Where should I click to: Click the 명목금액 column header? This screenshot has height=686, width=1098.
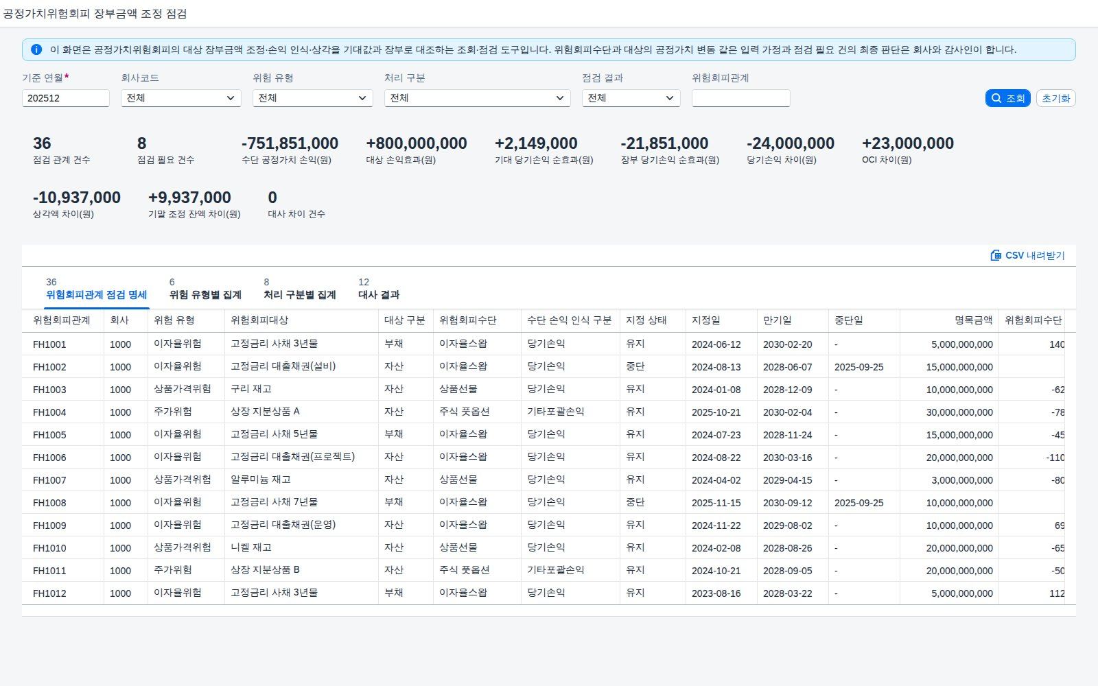tap(949, 320)
